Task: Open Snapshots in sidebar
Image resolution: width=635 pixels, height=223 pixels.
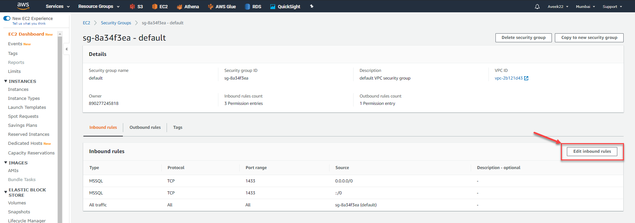Action: pos(19,212)
